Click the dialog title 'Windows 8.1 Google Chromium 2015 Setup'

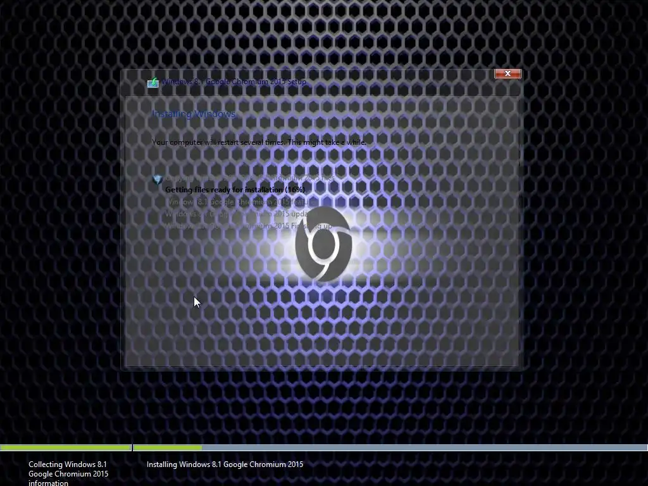coord(234,82)
